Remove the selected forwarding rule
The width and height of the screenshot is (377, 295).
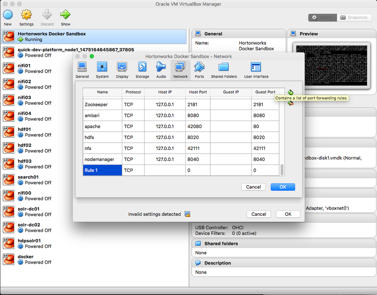coord(290,103)
